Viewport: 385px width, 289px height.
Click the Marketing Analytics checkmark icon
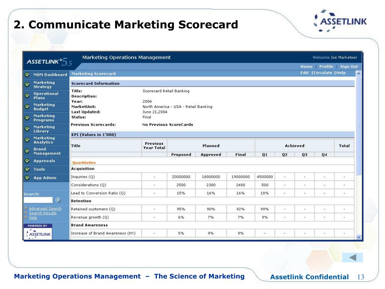coord(27,140)
